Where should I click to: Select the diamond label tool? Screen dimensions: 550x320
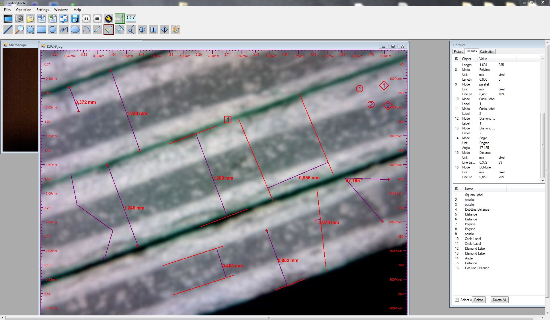coord(165,30)
